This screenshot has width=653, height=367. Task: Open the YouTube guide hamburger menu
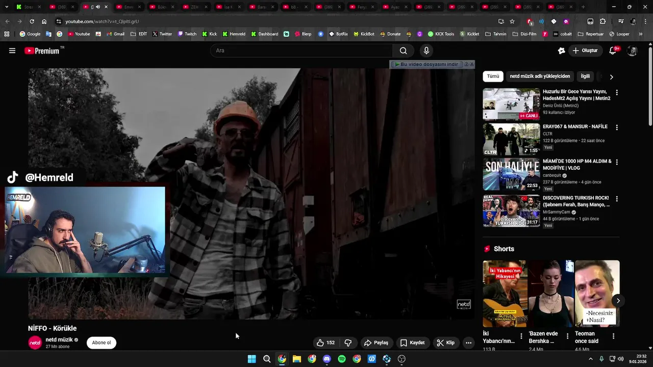(x=12, y=50)
